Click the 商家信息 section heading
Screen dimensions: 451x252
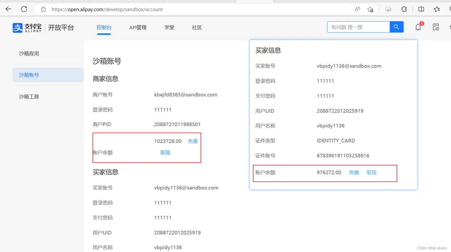[x=106, y=79]
